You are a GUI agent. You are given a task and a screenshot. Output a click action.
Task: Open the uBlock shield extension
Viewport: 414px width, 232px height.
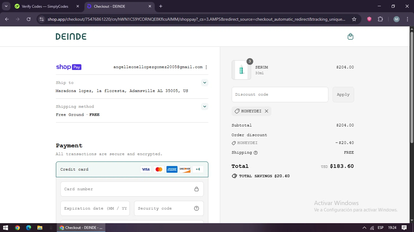click(x=369, y=19)
